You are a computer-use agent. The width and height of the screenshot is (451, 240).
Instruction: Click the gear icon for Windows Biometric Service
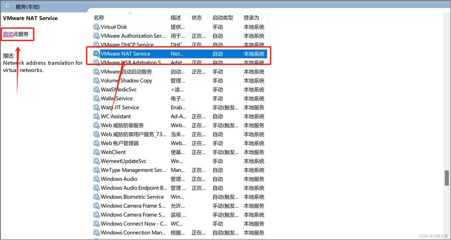[96, 197]
